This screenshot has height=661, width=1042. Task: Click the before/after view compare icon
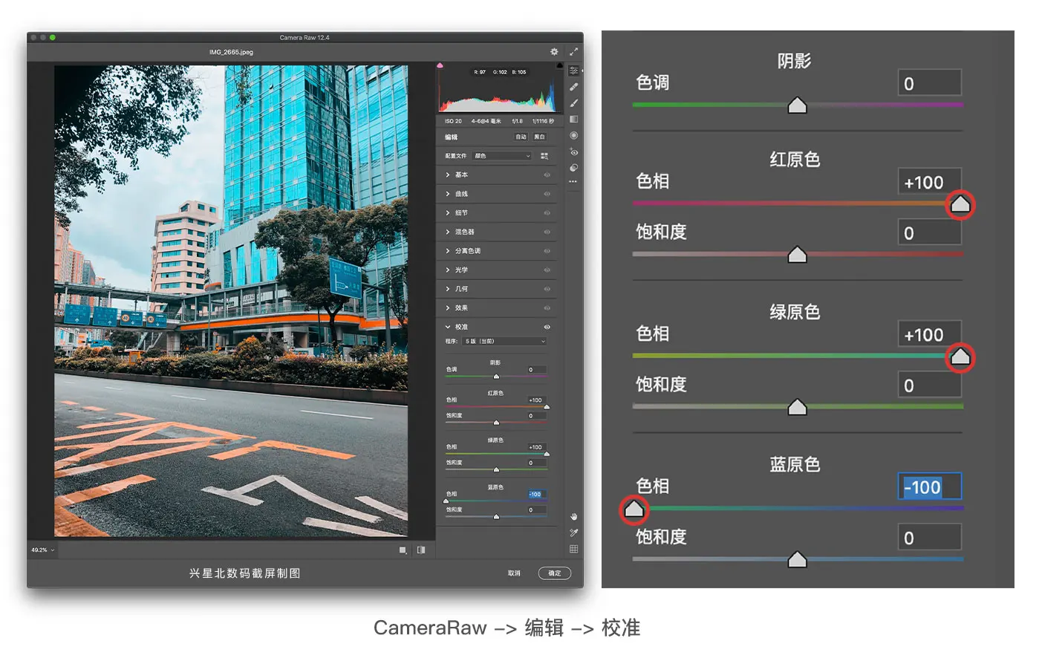421,550
